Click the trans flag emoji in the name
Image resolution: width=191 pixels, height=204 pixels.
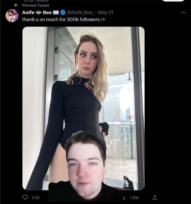pos(56,13)
